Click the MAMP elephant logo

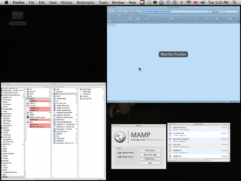coord(120,137)
